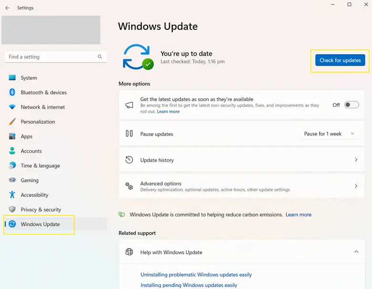372x289 pixels.
Task: Click the System monitor icon
Action: [x=12, y=77]
